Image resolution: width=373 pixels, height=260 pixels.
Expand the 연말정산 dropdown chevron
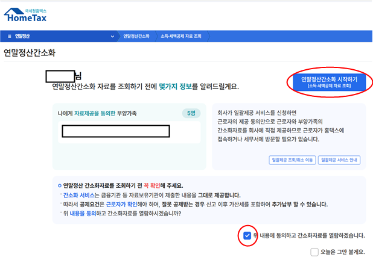pos(113,37)
